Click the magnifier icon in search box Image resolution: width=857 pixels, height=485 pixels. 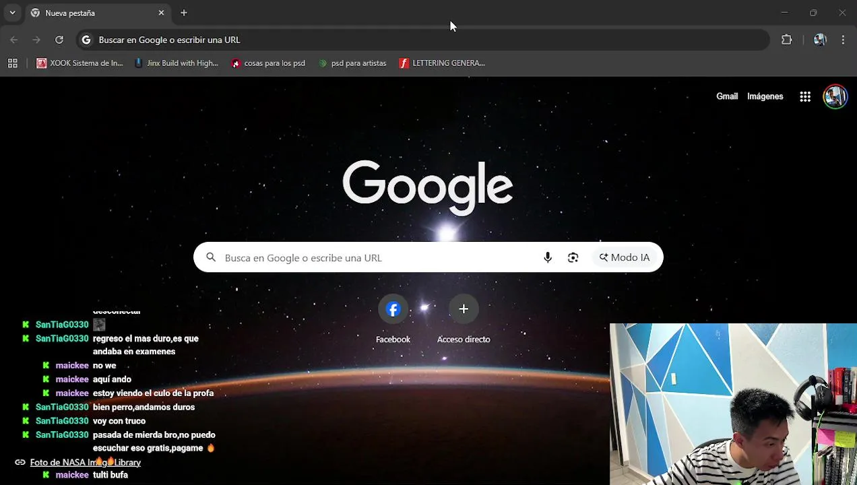211,257
